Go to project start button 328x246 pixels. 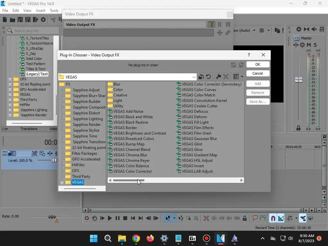pyautogui.click(x=133, y=218)
